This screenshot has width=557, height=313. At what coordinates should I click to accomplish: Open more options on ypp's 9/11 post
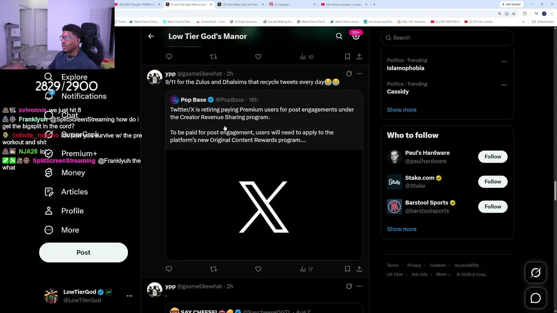click(x=359, y=74)
